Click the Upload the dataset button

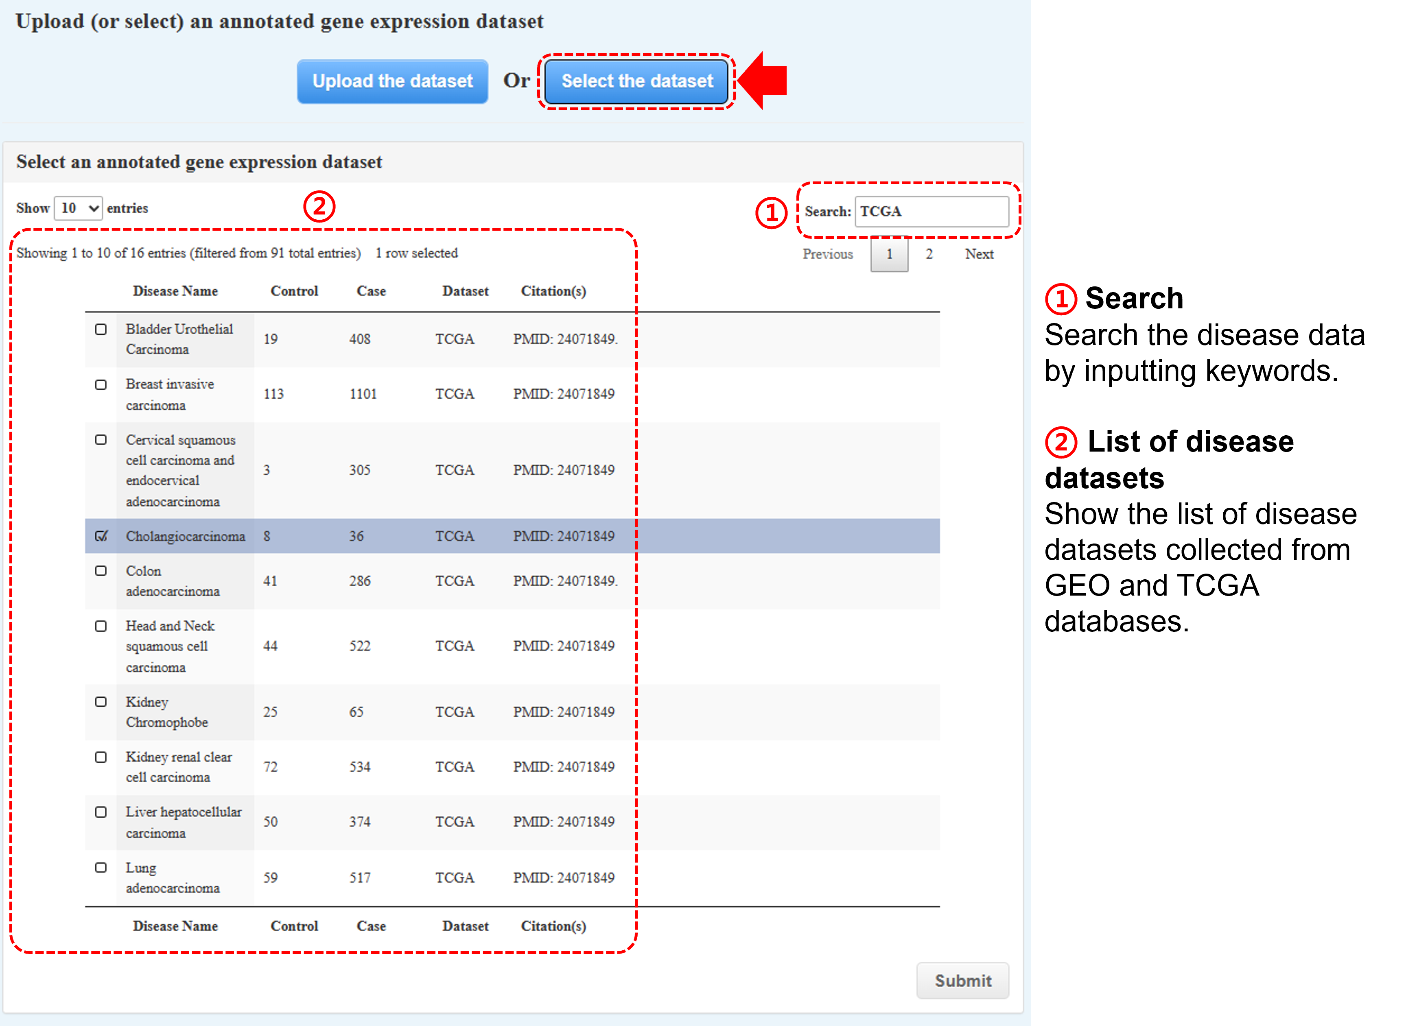coord(392,81)
